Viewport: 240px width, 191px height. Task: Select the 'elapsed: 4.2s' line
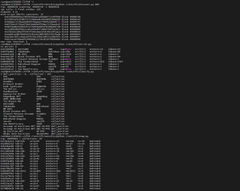pos(9,12)
